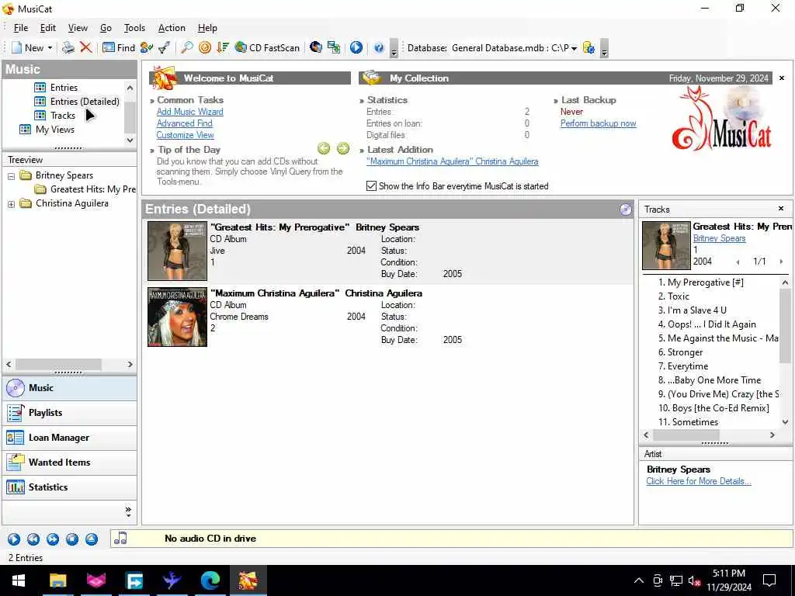Viewport: 795px width, 596px height.
Task: Open the Action menu
Action: (172, 28)
